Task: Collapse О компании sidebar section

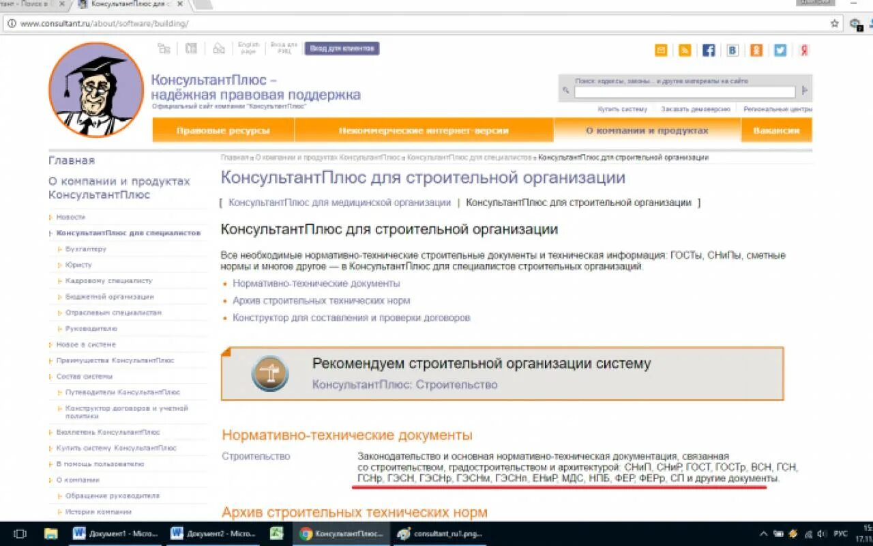Action: [50, 480]
